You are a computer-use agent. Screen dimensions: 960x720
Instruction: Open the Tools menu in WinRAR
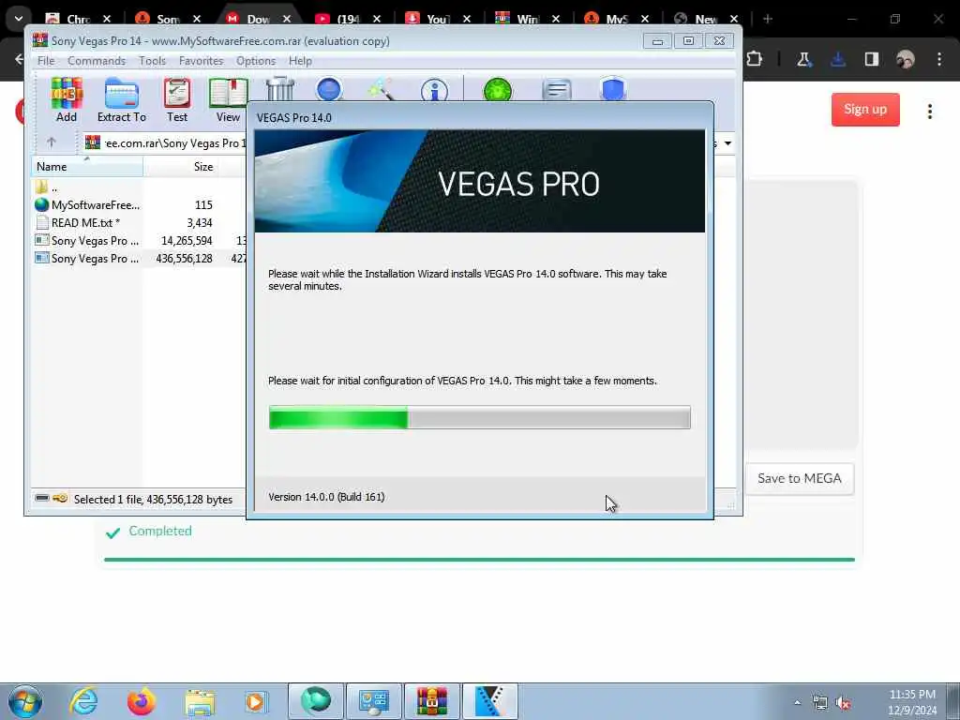(x=152, y=61)
